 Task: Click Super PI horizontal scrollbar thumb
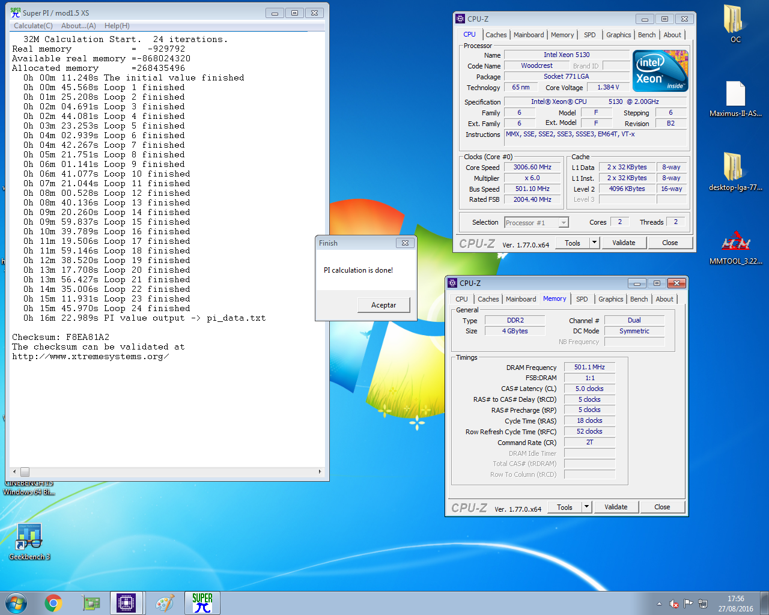tap(25, 472)
